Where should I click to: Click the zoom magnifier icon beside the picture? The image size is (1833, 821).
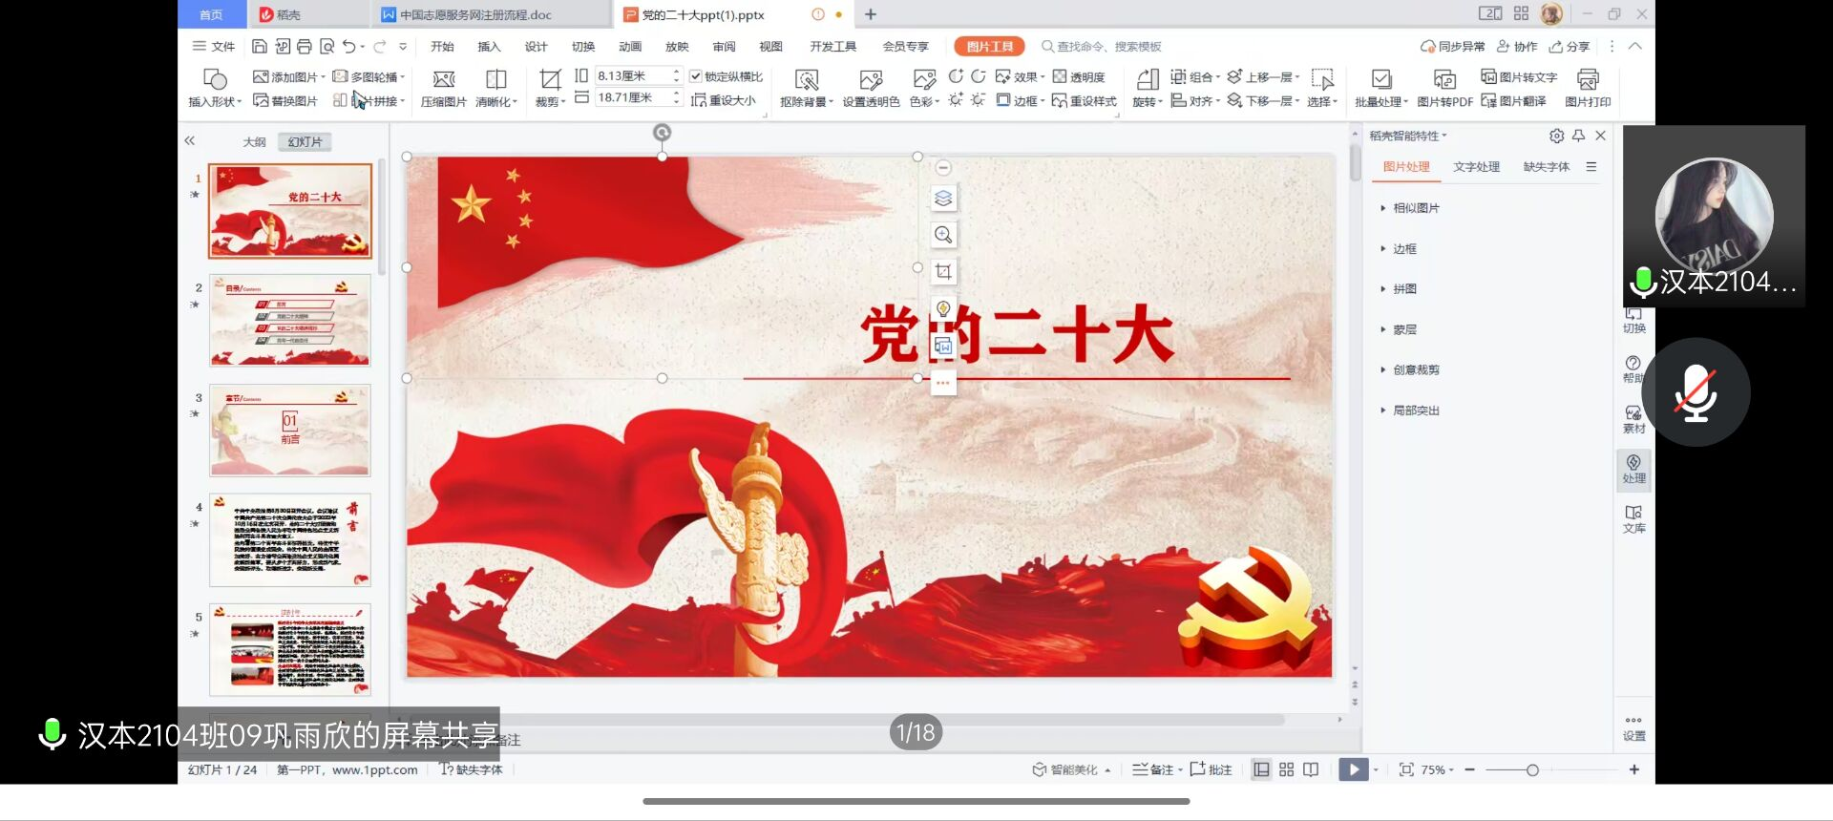[943, 235]
